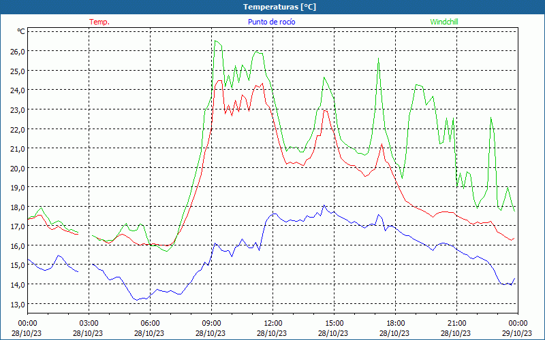Select the green "Windchill" legend label
Screen dimensions: 545x340
444,22
